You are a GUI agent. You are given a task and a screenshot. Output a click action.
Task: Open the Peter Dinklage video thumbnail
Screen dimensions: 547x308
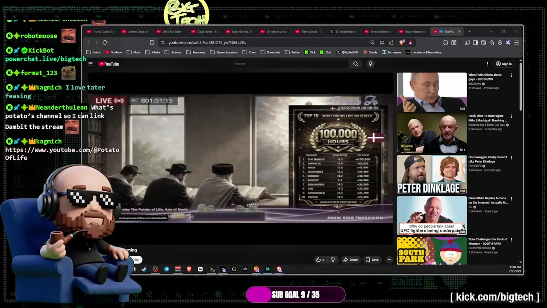click(x=432, y=175)
